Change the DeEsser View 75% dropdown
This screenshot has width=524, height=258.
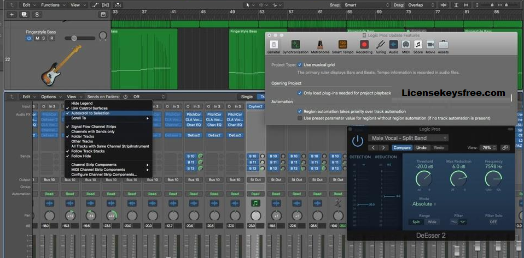pyautogui.click(x=488, y=147)
